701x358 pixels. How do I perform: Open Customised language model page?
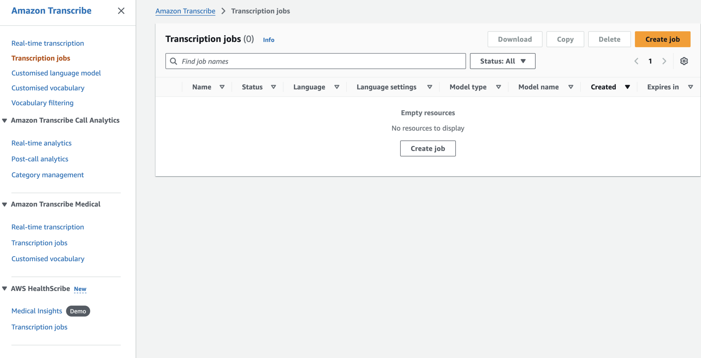(56, 73)
